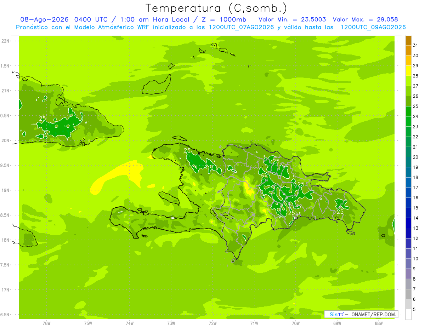The width and height of the screenshot is (425, 328).
Task: Click the 68W longitude axis label
Action: [379, 323]
